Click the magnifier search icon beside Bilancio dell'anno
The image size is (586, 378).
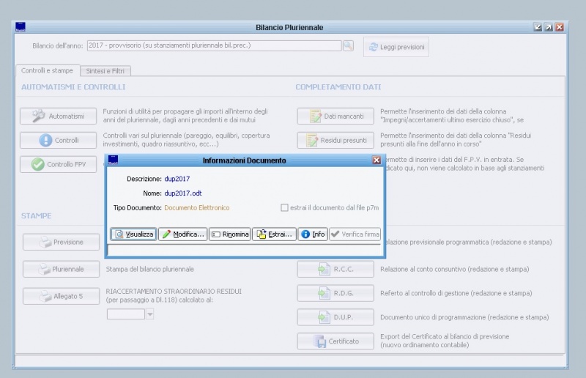click(x=348, y=45)
